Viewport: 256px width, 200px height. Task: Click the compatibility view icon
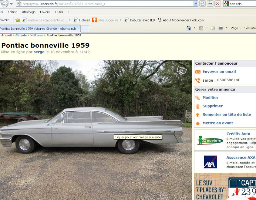[203, 4]
